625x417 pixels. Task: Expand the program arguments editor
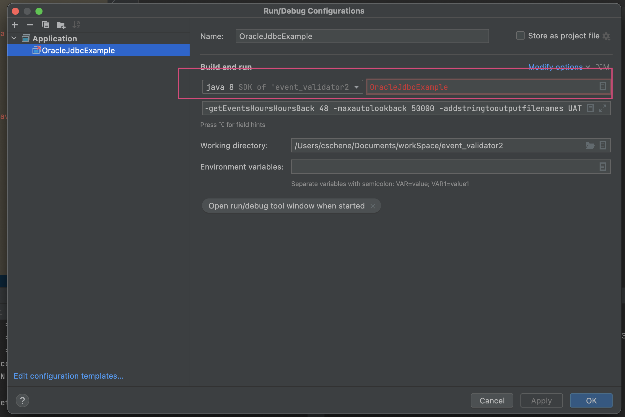coord(603,108)
